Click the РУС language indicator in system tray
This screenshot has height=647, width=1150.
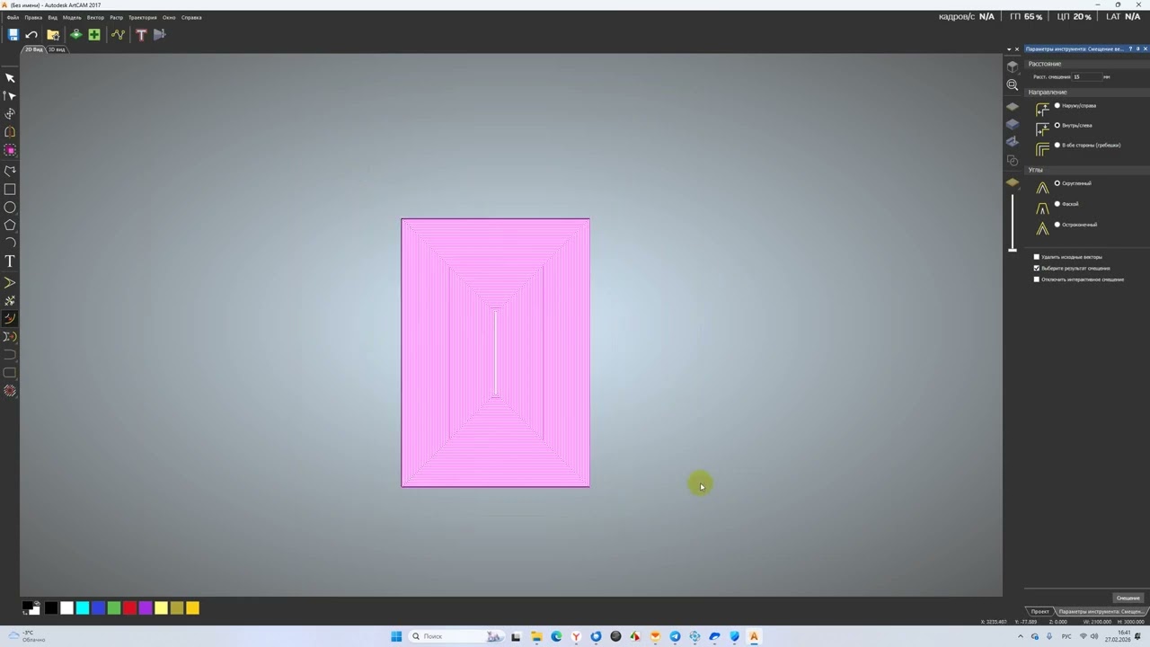coord(1066,636)
